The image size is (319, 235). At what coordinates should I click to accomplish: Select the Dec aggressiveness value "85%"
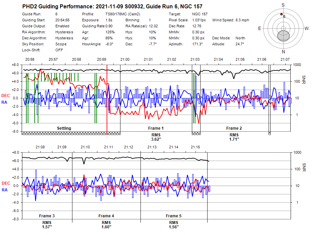pos(109,38)
